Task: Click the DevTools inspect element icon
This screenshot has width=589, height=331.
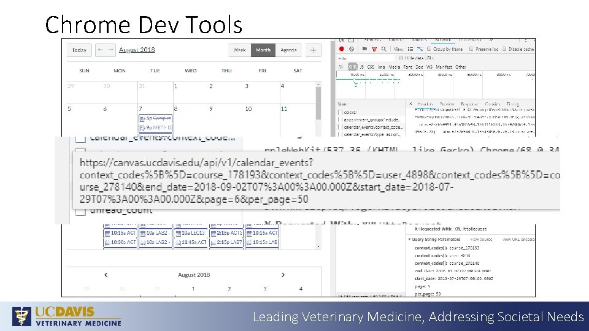Action: click(x=342, y=40)
